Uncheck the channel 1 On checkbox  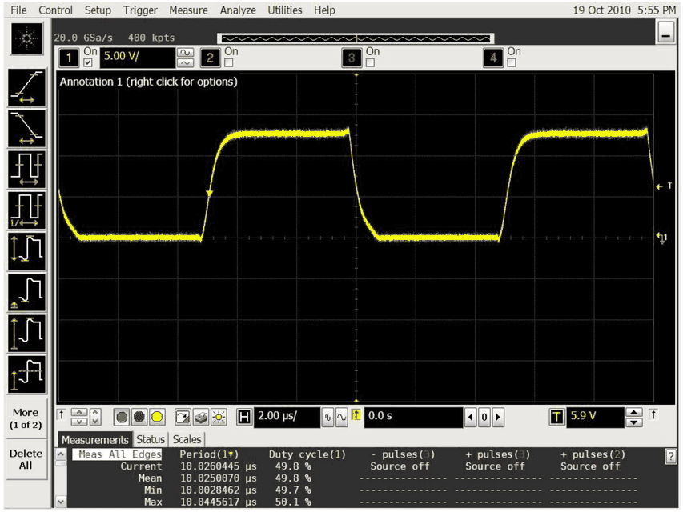point(88,62)
